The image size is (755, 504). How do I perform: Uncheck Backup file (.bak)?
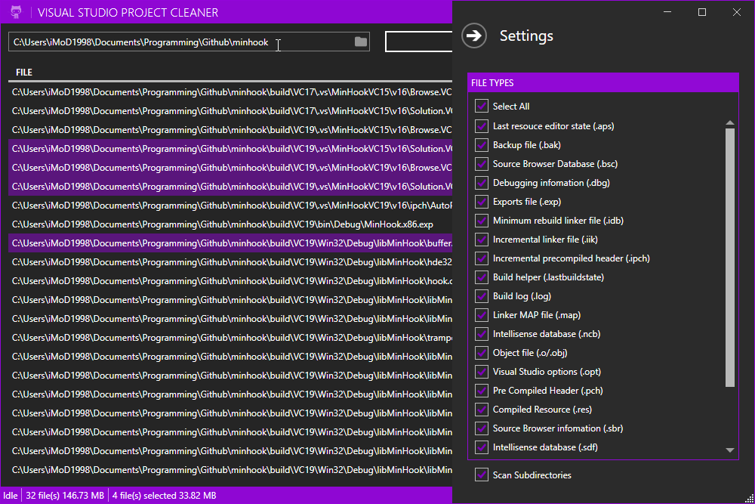coord(482,144)
